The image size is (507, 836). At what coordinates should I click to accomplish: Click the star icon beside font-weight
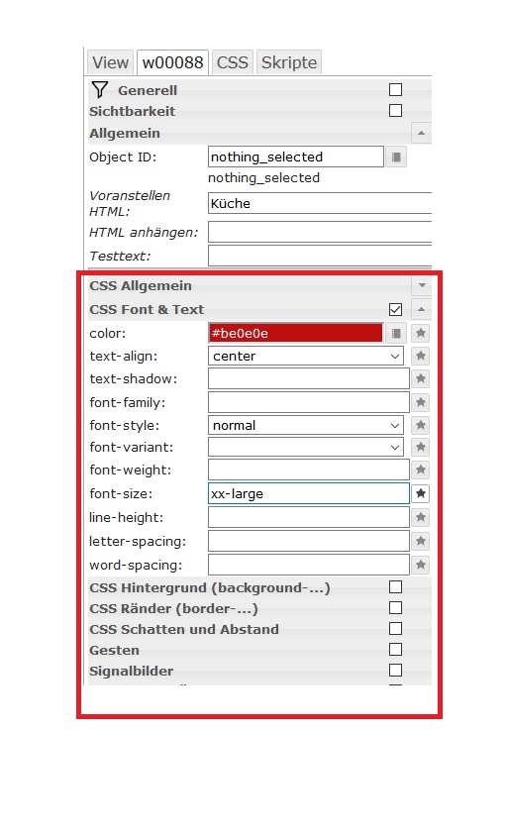coord(421,470)
